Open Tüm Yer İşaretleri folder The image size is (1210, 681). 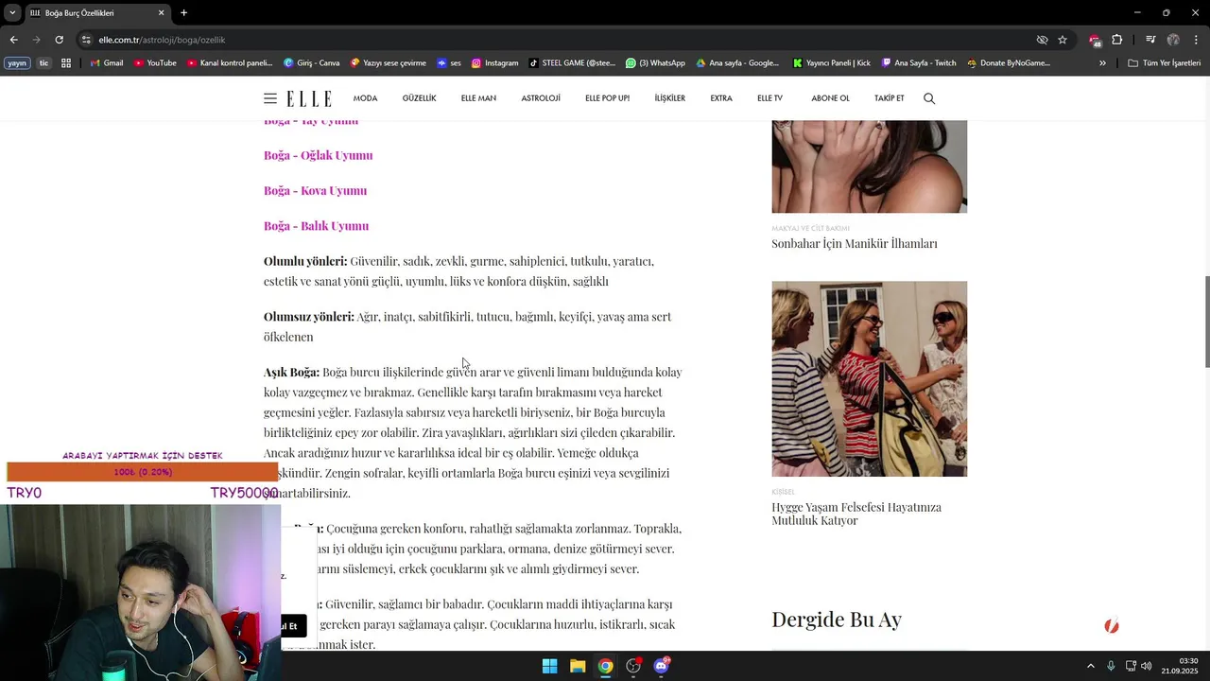[x=1165, y=63]
